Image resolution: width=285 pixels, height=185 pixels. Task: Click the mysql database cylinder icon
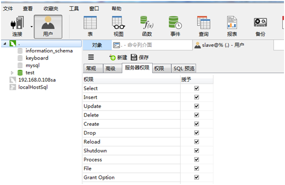point(20,65)
